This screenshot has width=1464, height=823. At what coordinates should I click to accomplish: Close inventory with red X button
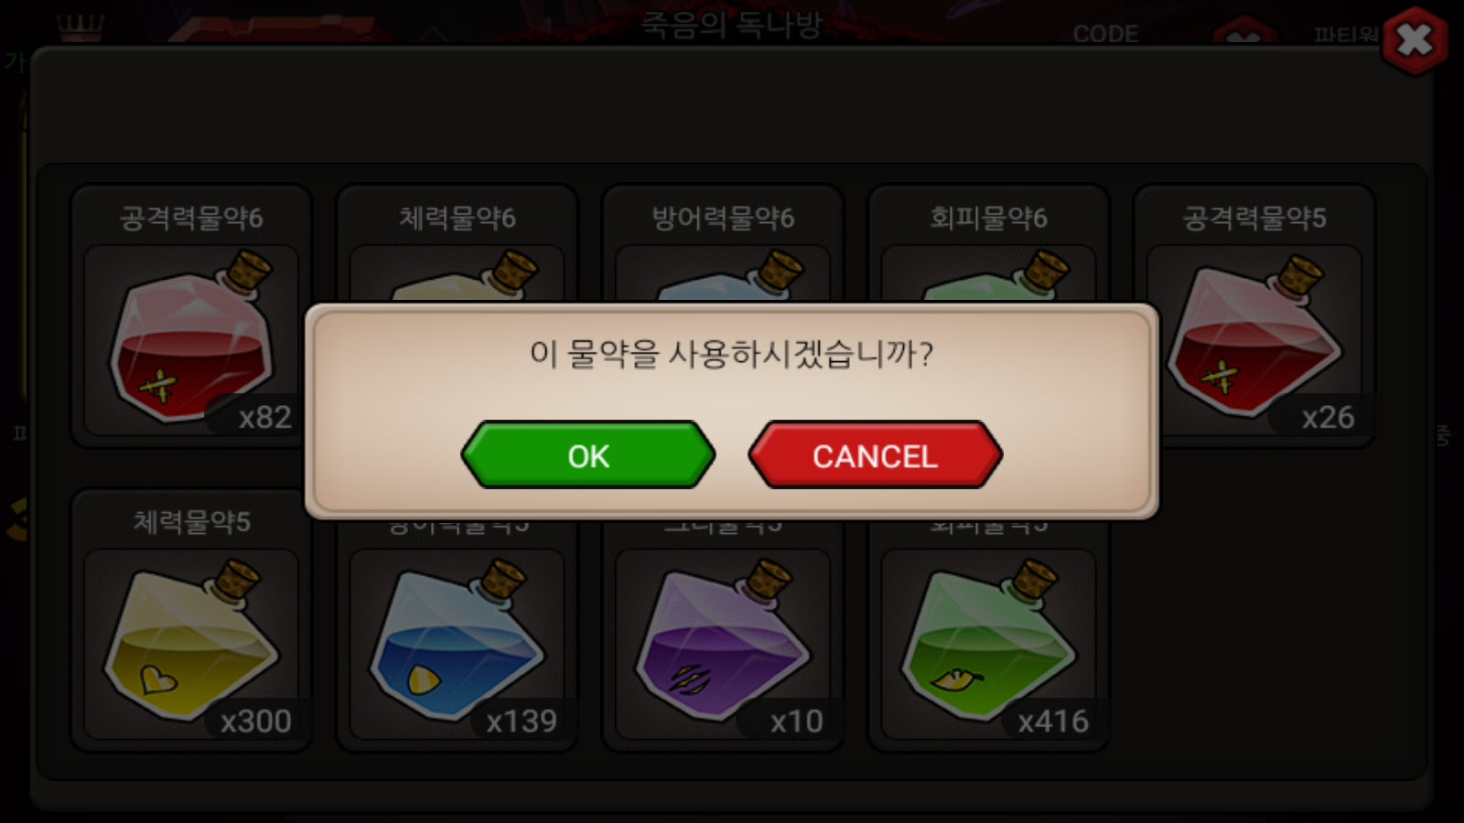(x=1415, y=40)
